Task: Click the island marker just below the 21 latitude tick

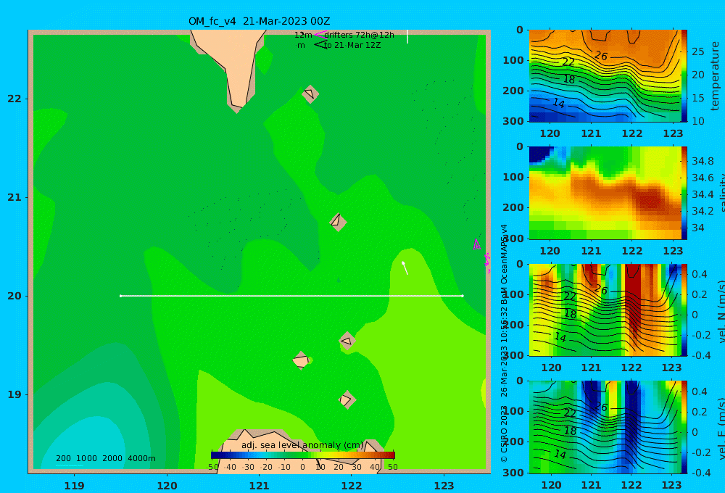Action: click(338, 222)
